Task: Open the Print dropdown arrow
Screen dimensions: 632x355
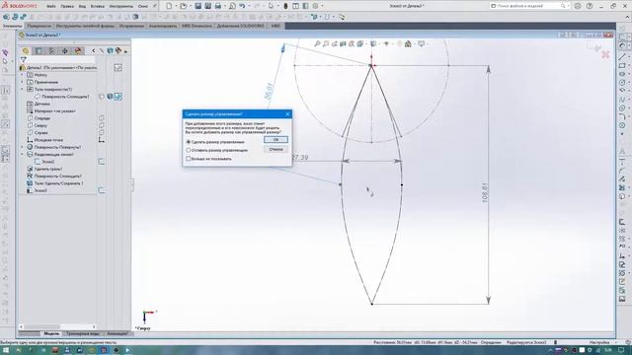Action: coord(224,6)
